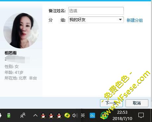The width and height of the screenshot is (152, 122).
Task: Show hidden tray icons with the up chevron
Action: click(35, 115)
